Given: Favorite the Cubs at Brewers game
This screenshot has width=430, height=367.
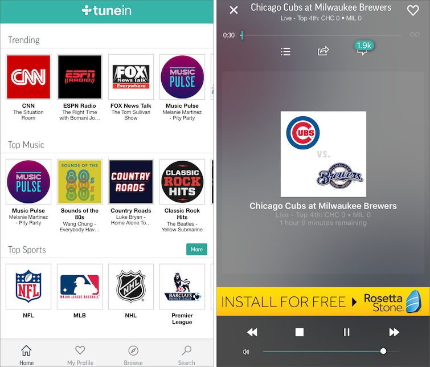Looking at the screenshot, I should point(412,10).
